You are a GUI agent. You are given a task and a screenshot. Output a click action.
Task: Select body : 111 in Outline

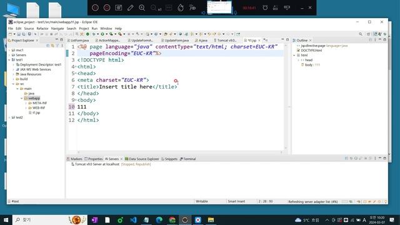[311, 65]
